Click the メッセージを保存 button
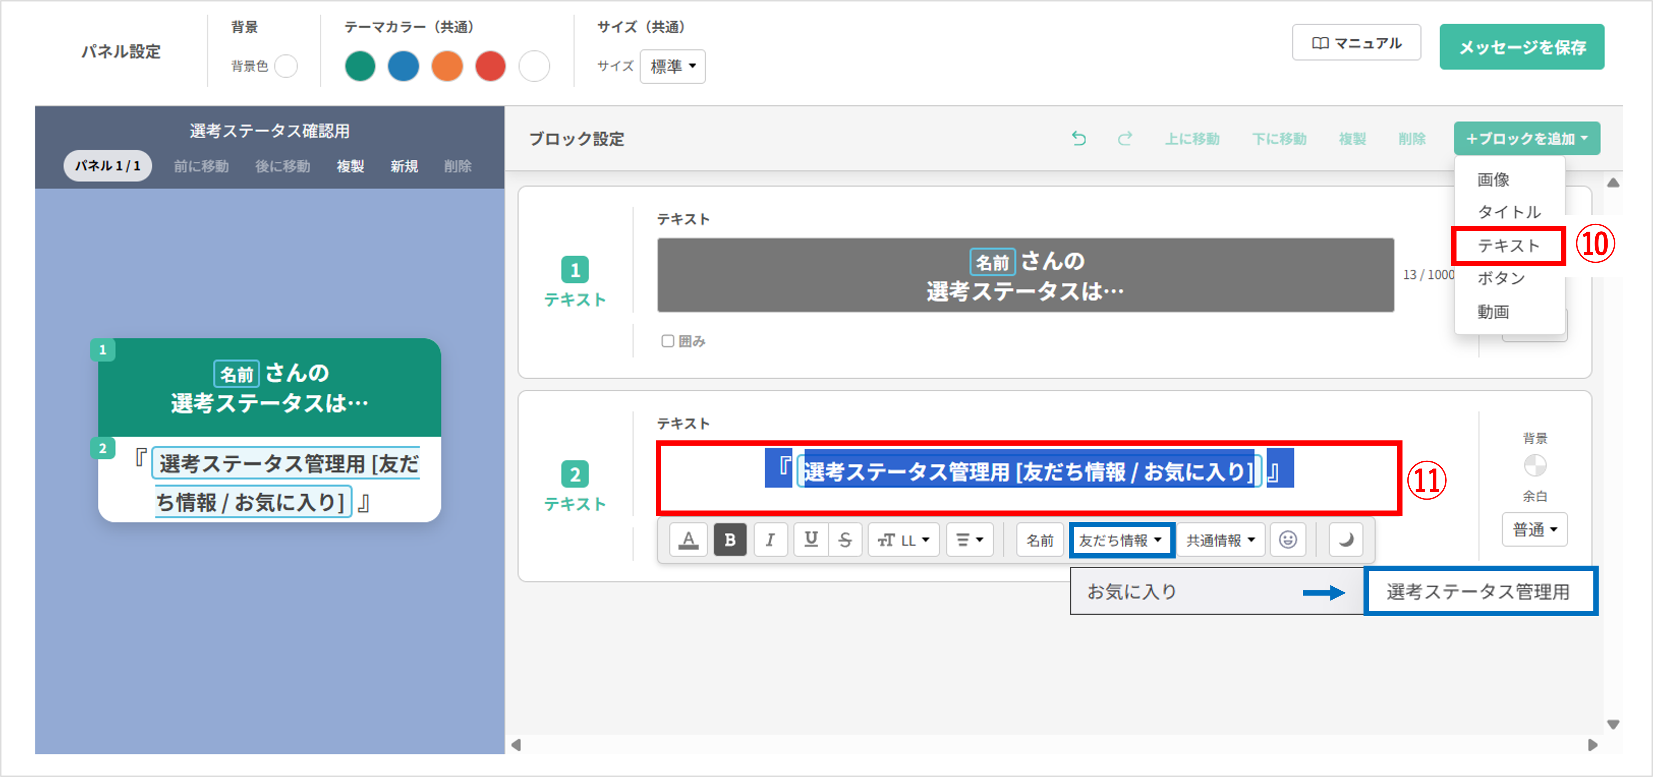Screen dimensions: 1653x777 1521,46
